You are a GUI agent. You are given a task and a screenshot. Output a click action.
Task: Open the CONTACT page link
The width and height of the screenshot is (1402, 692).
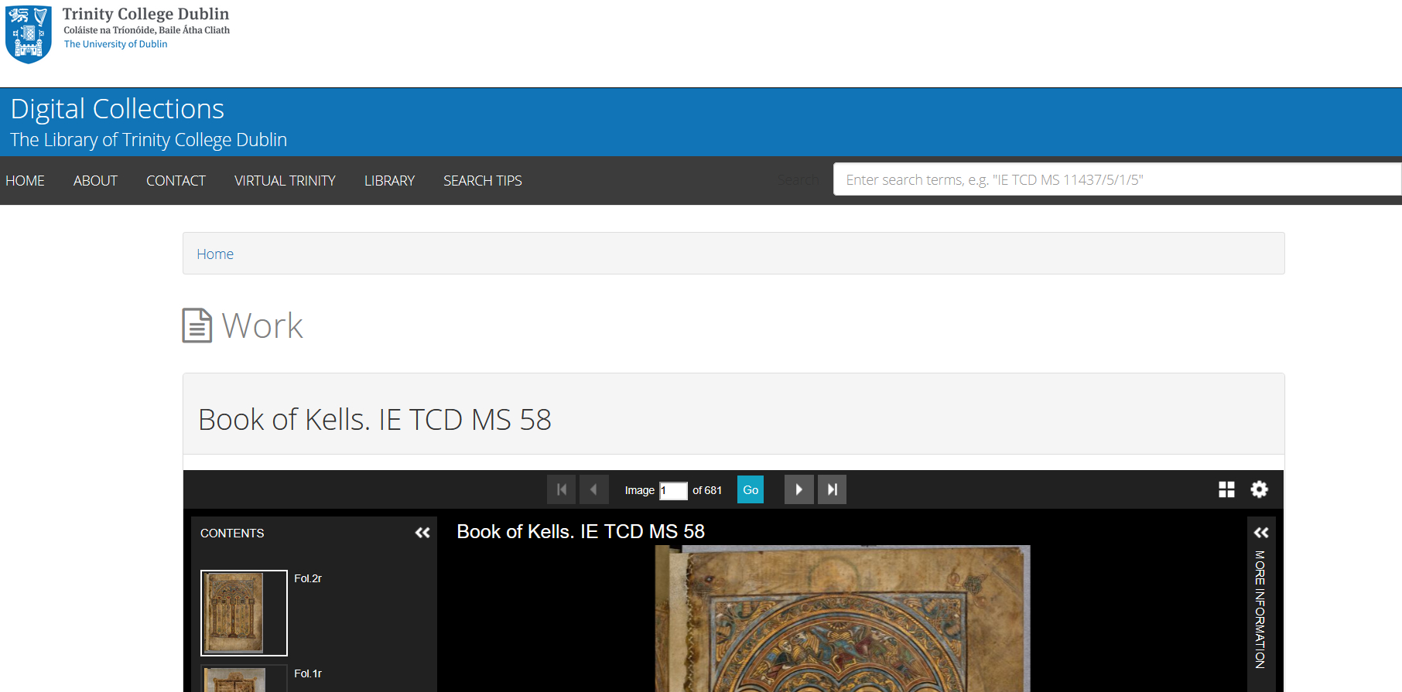point(176,181)
